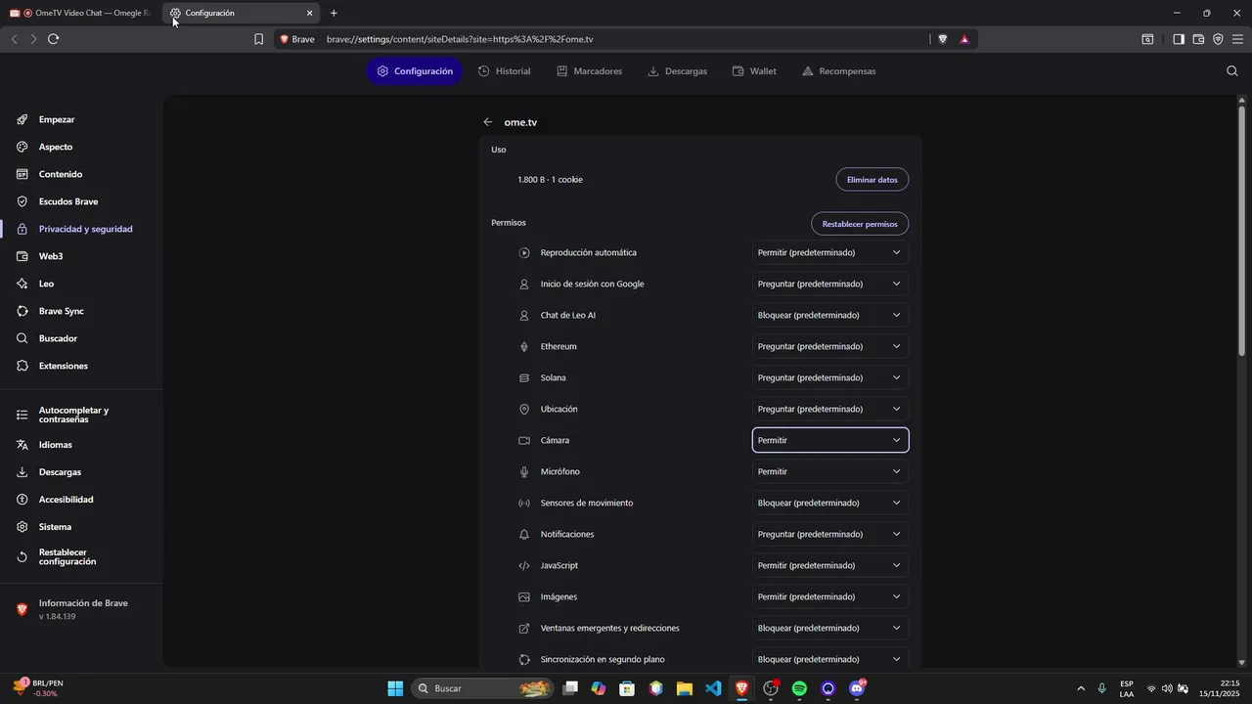Select Privacidad y seguridad in sidebar
Screen dimensions: 1252x704
[x=85, y=229]
